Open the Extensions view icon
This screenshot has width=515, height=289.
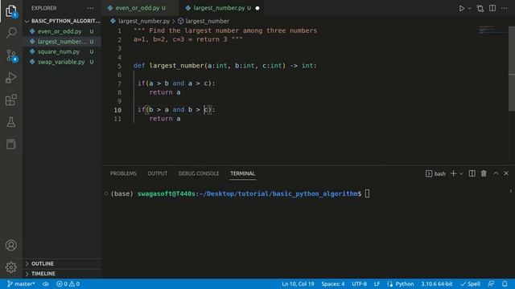coord(11,100)
